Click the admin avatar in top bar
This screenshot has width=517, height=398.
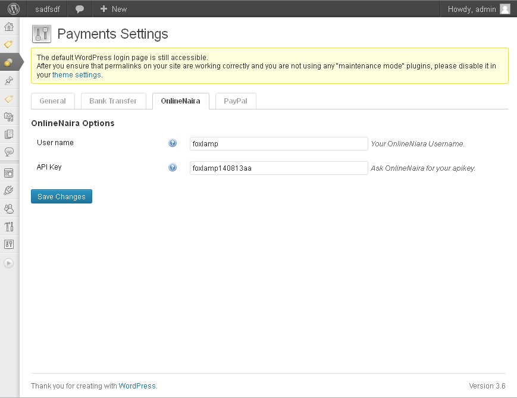tap(505, 9)
